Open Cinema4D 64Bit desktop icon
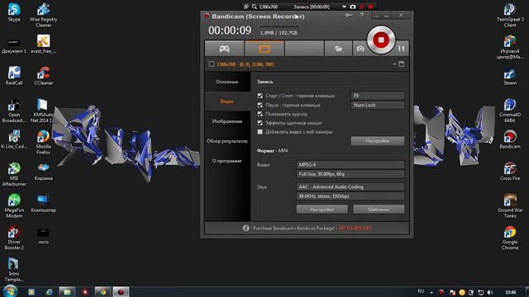The width and height of the screenshot is (529, 297). (510, 111)
